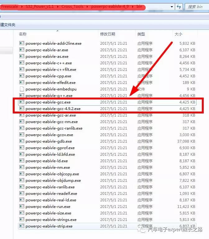This screenshot has width=209, height=239.
Task: Click the powerpc-eabivle-run.exe file icon
Action: [x=21, y=207]
